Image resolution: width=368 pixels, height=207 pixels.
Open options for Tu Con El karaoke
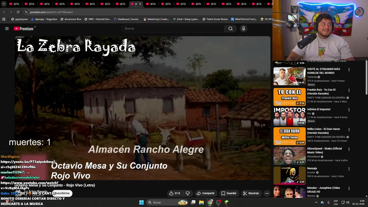pyautogui.click(x=349, y=90)
